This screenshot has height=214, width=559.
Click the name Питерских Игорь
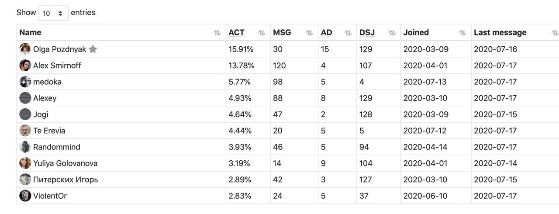(66, 179)
